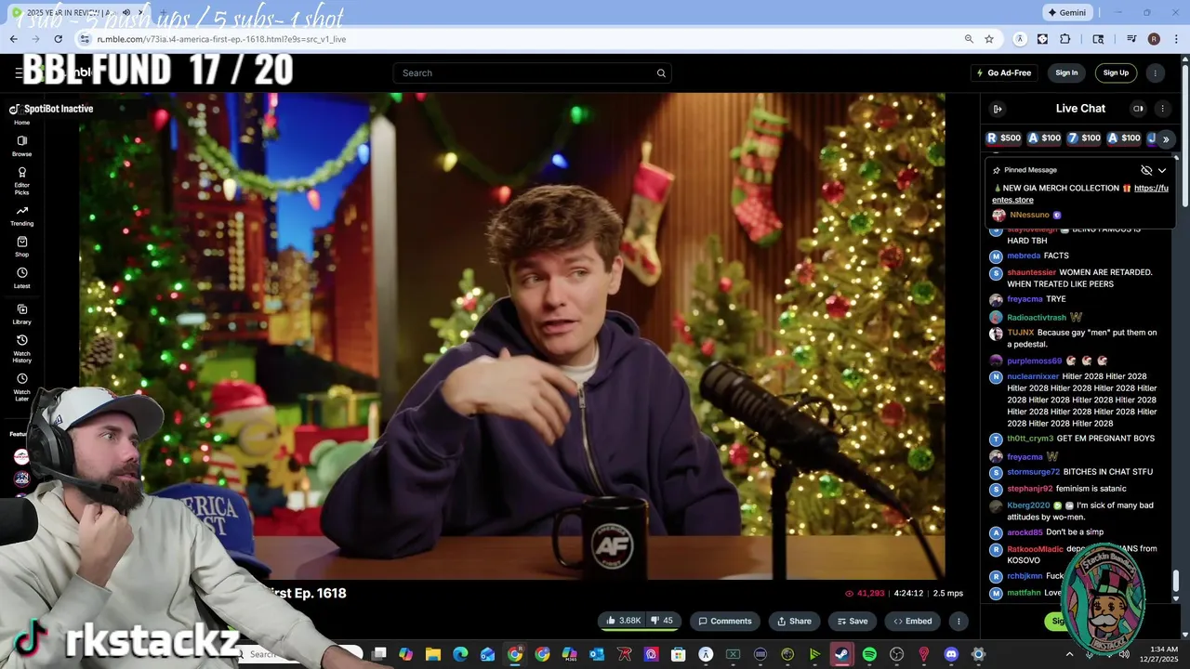
Task: Open Watch History in sidebar
Action: pyautogui.click(x=21, y=348)
